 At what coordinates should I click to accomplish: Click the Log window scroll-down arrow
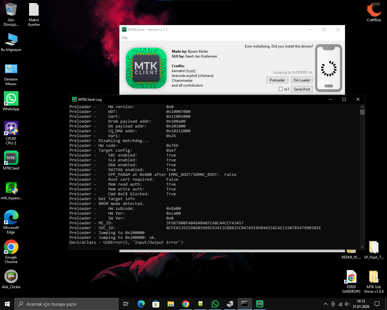coord(363,247)
